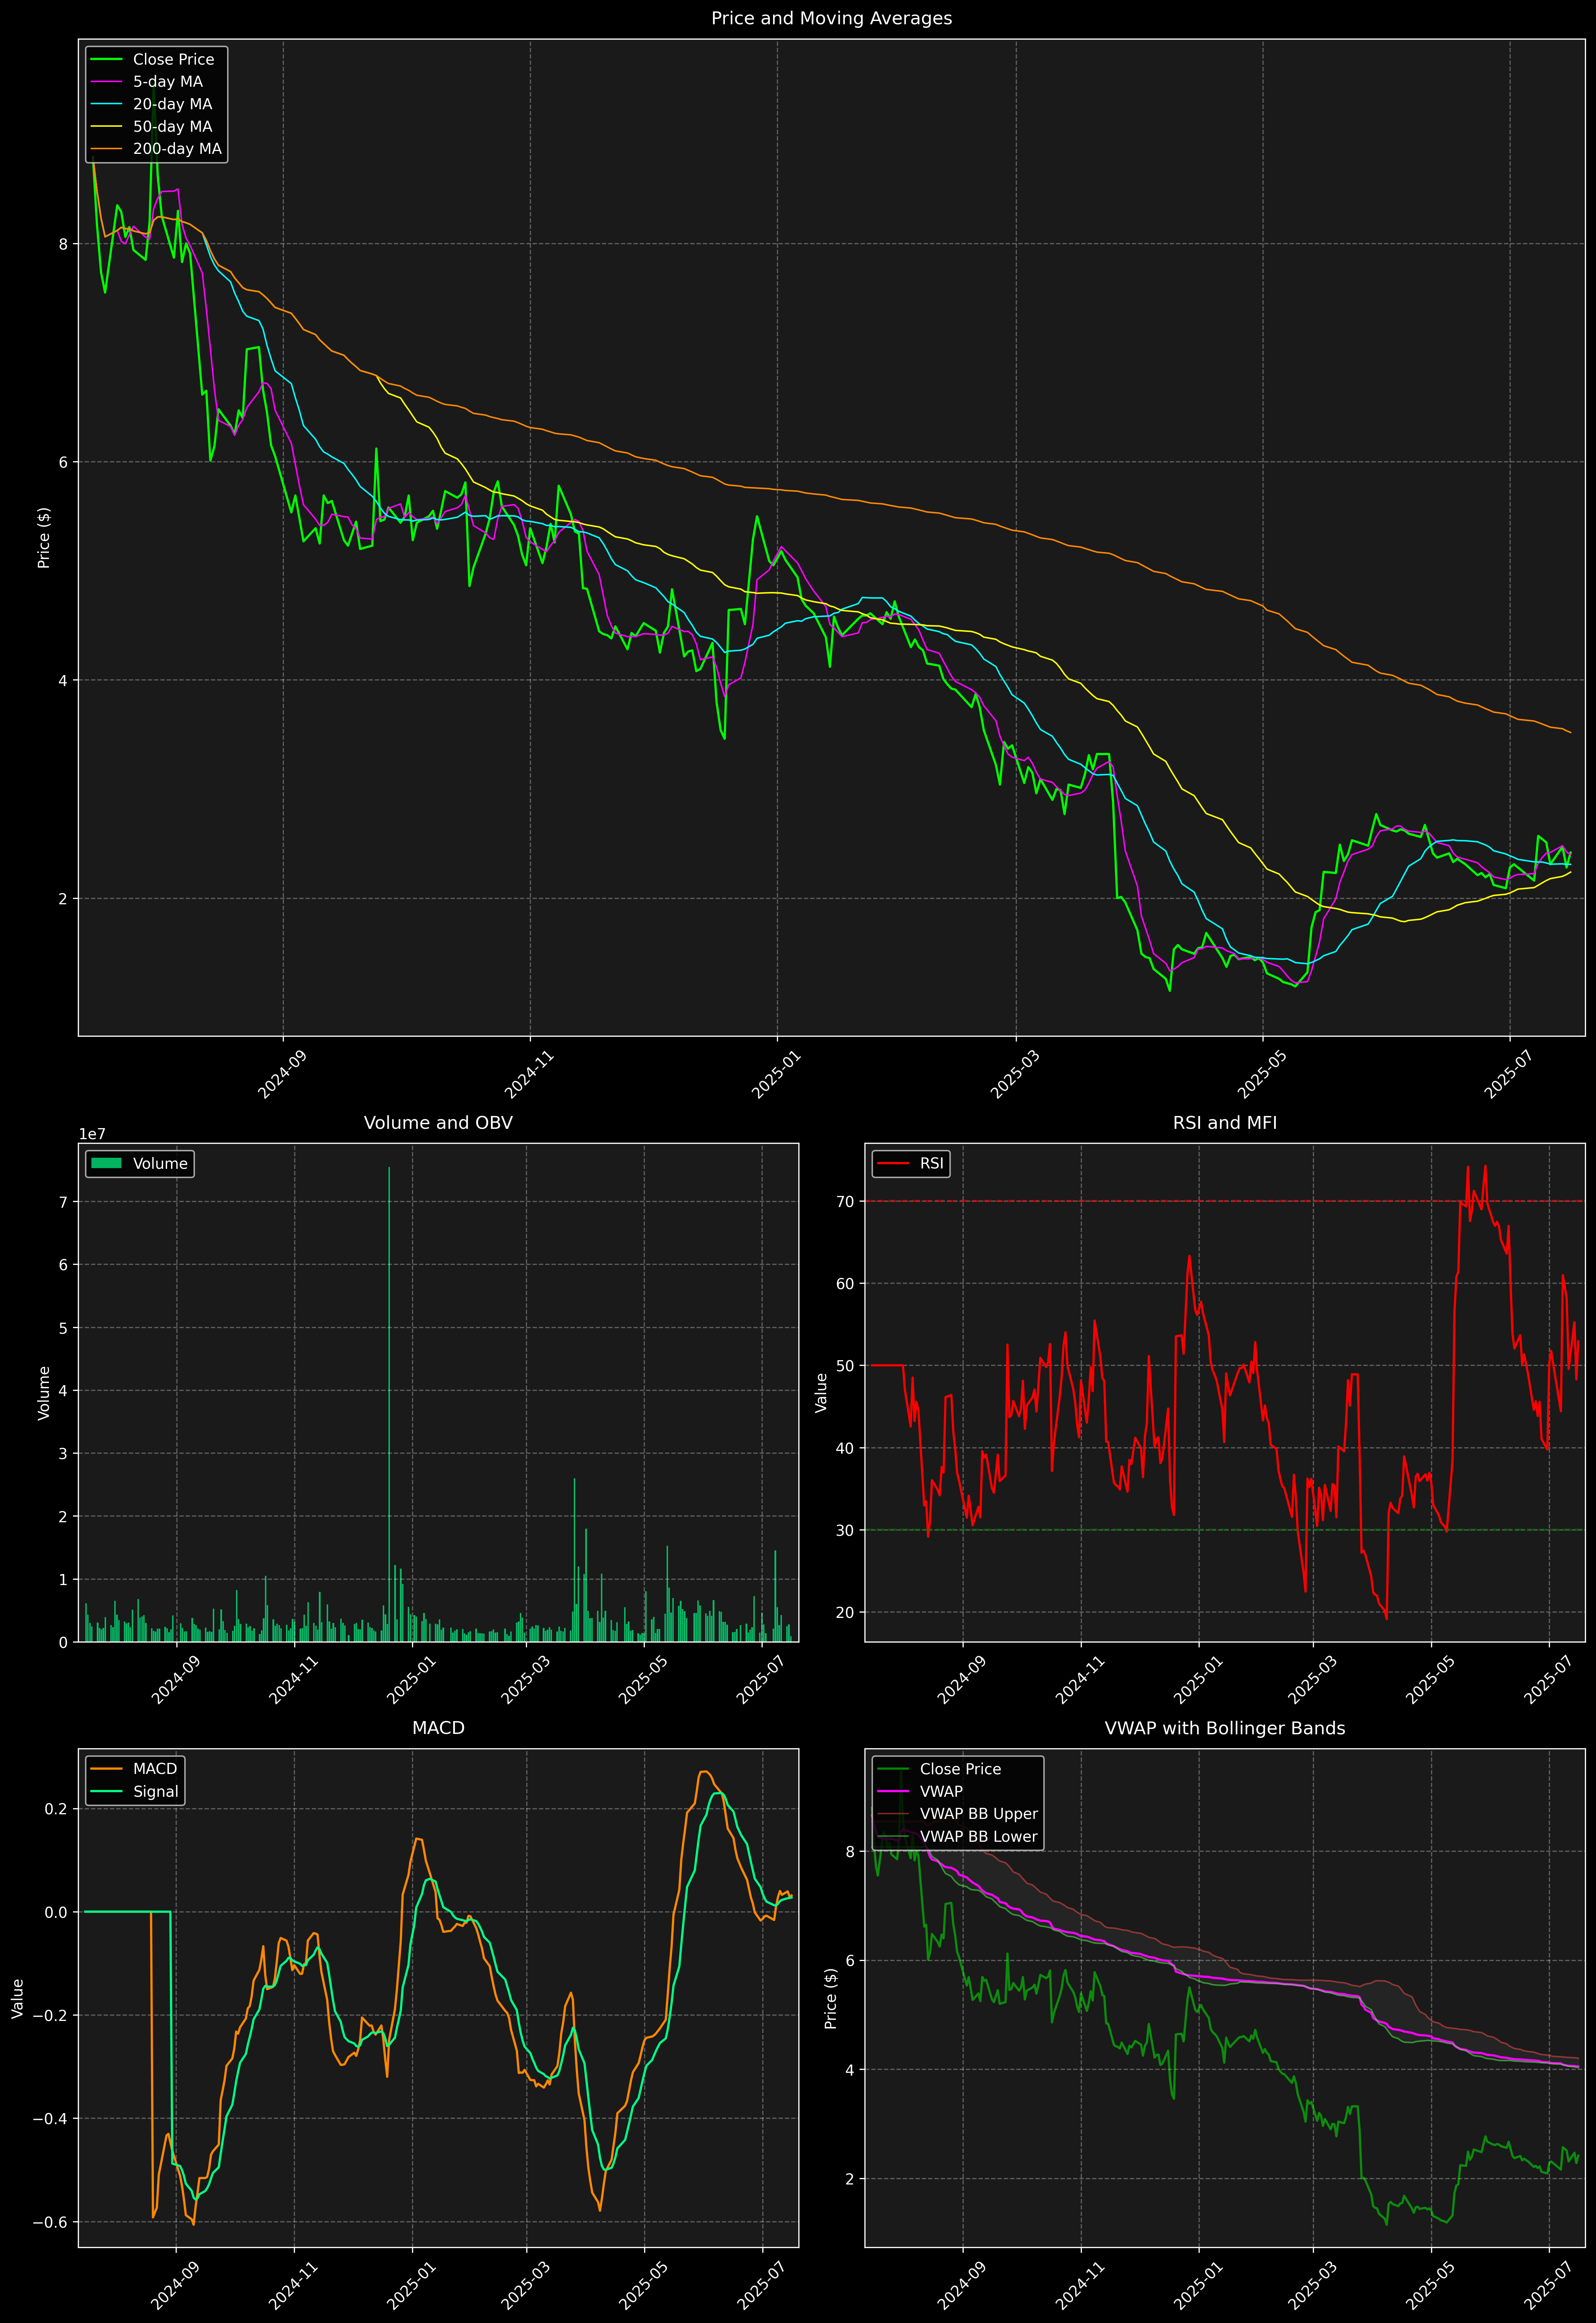The height and width of the screenshot is (2323, 1596).
Task: Click the 'VWAP' legend entry
Action: 920,1791
